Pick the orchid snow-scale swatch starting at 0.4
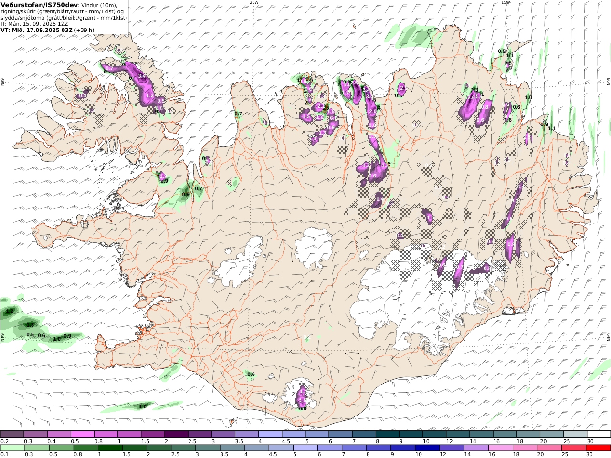This screenshot has height=458, width=611. 59,434
